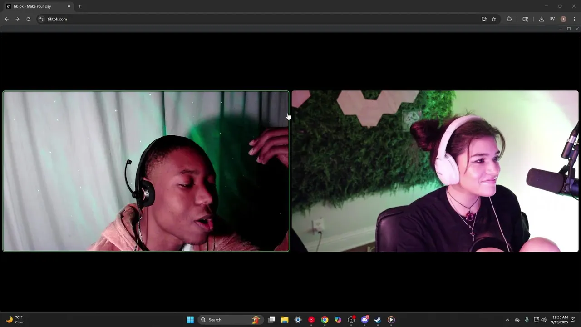Minimize the inner video window
581x327 pixels.
[x=560, y=29]
